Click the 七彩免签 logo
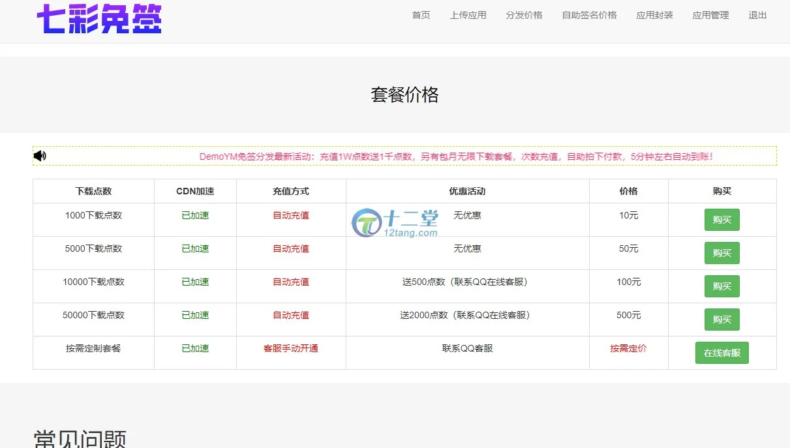Screen dimensions: 790x448 coord(99,18)
